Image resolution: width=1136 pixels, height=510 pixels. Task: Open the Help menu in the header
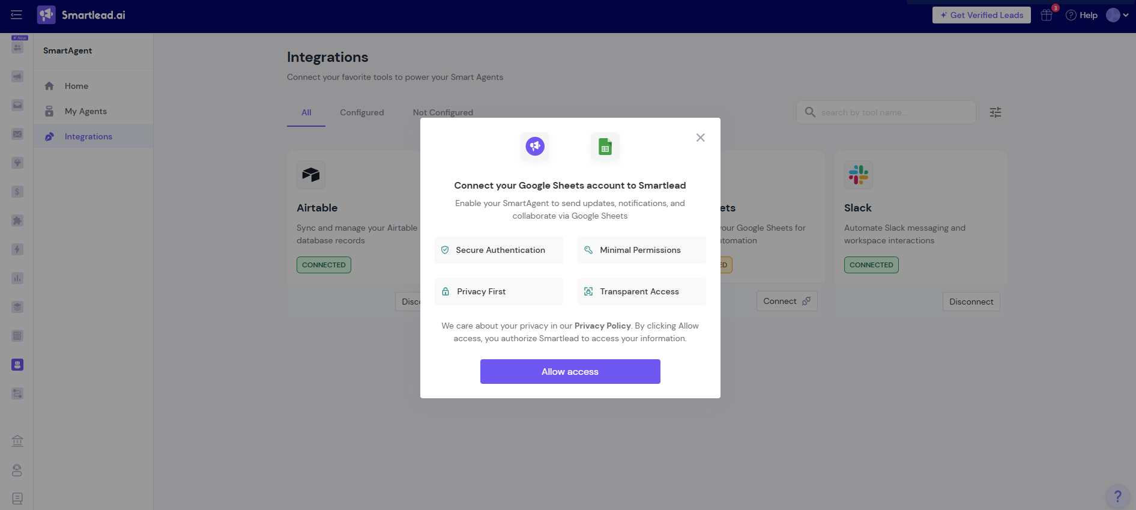[x=1081, y=15]
